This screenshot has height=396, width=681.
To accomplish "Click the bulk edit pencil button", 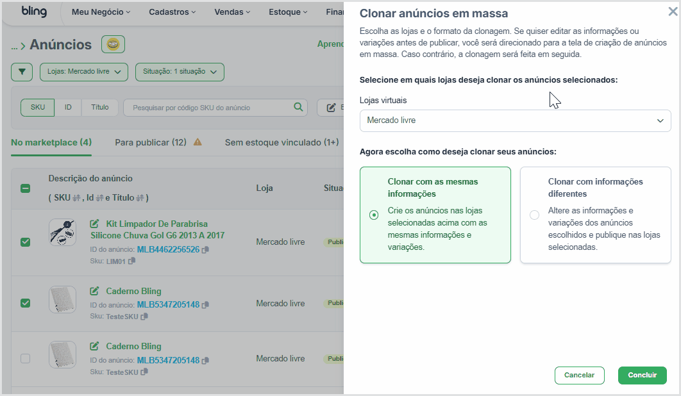I will click(x=331, y=108).
